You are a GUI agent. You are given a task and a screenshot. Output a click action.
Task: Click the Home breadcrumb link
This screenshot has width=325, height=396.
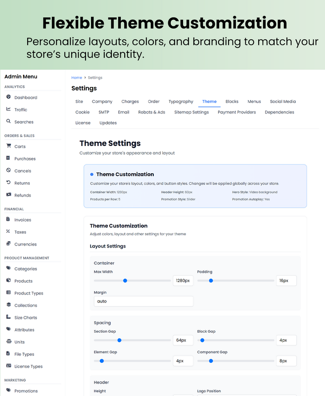76,78
